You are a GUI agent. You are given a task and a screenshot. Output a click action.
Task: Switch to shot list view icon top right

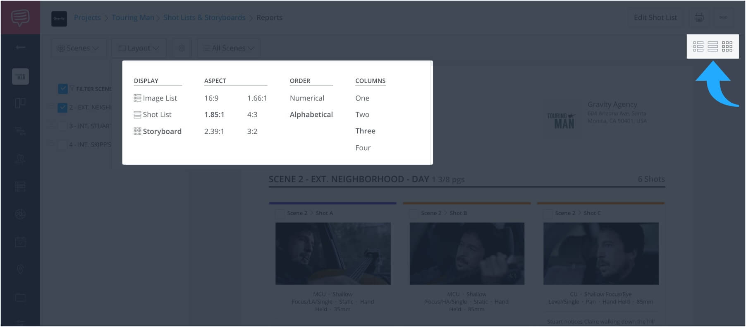pyautogui.click(x=713, y=46)
